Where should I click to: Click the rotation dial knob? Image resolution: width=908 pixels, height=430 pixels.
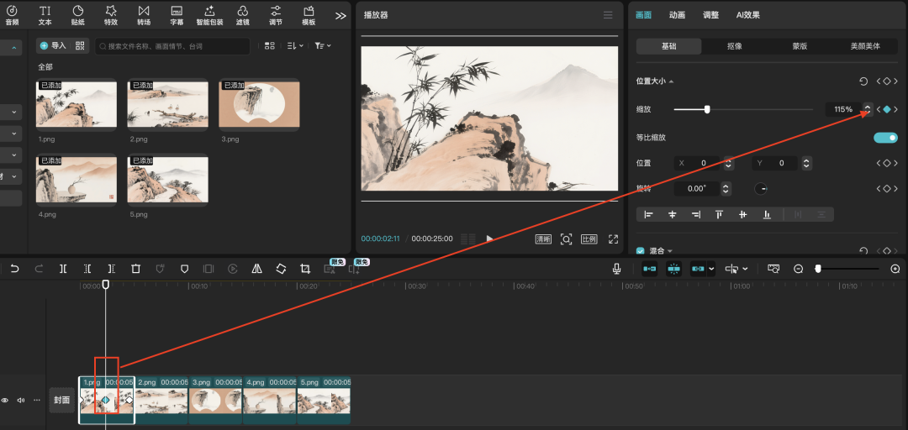tap(761, 189)
